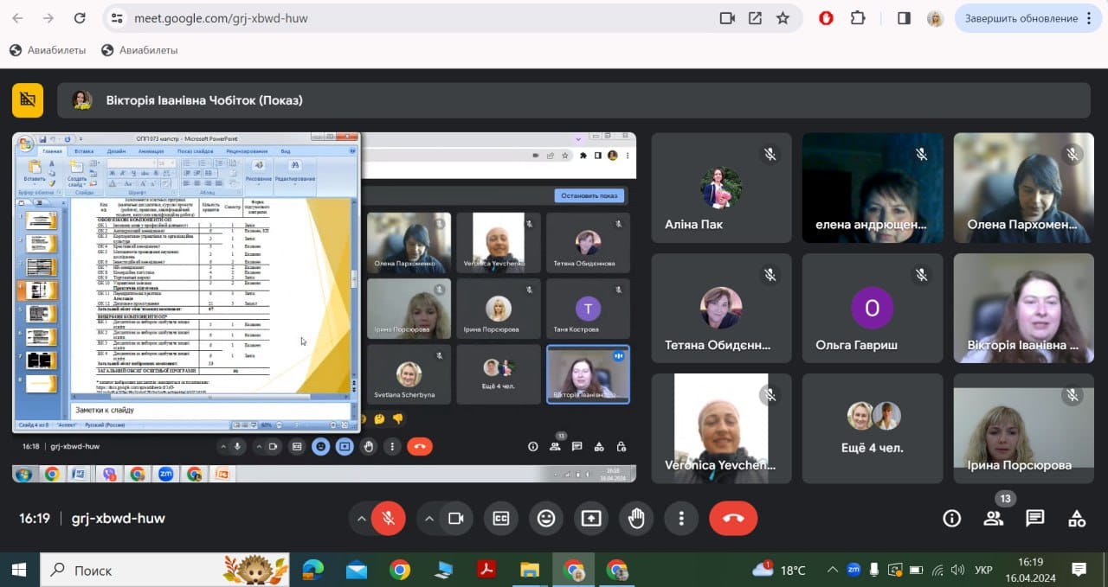Bookmark this page with the star icon

(783, 18)
